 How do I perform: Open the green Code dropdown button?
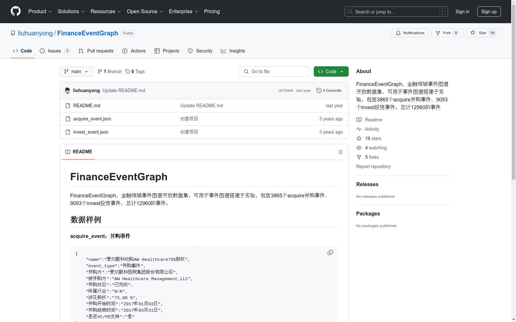(x=331, y=71)
